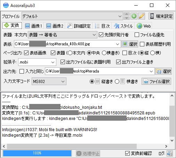Click the Mobi file built with WARNINGS line
The image size is (176, 158).
point(49,130)
